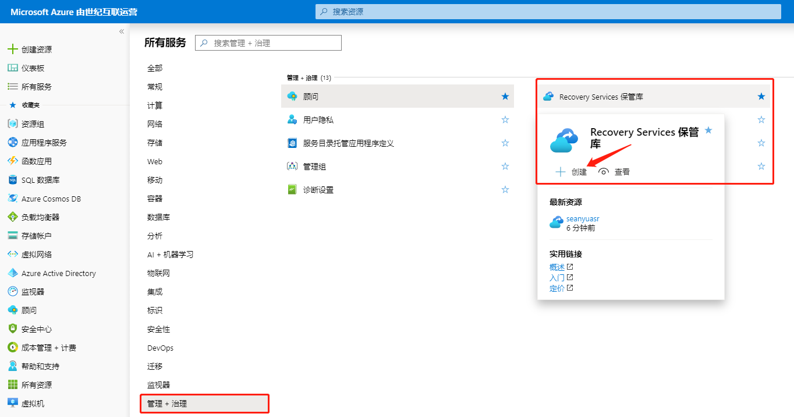Viewport: 794px width, 417px height.
Task: Select the 帮助和支持 person icon
Action: point(13,366)
